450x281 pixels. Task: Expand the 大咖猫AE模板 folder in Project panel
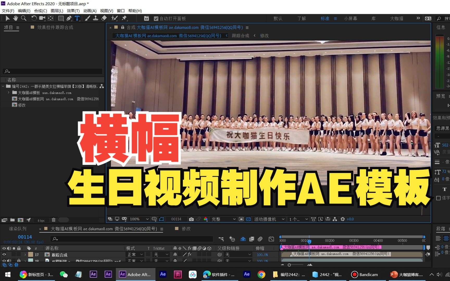tap(8, 92)
